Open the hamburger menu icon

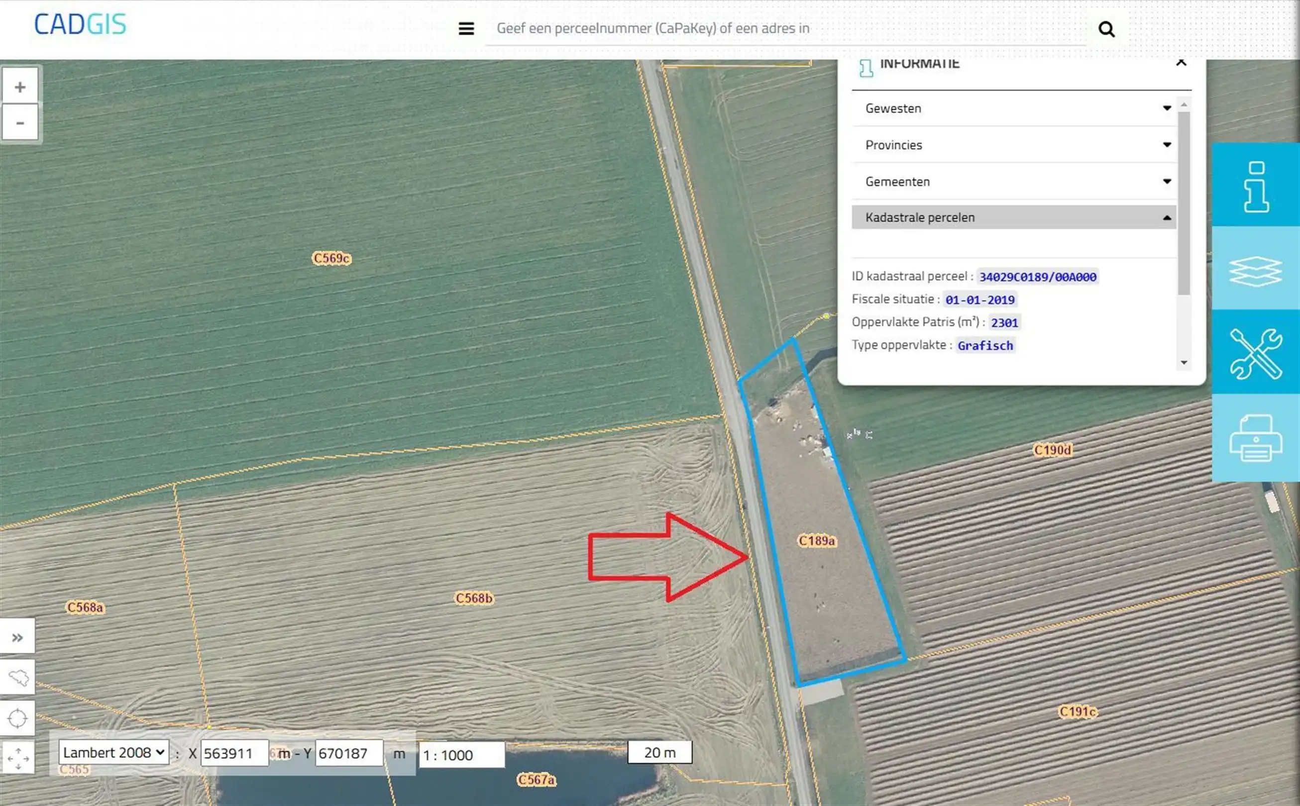click(x=466, y=29)
